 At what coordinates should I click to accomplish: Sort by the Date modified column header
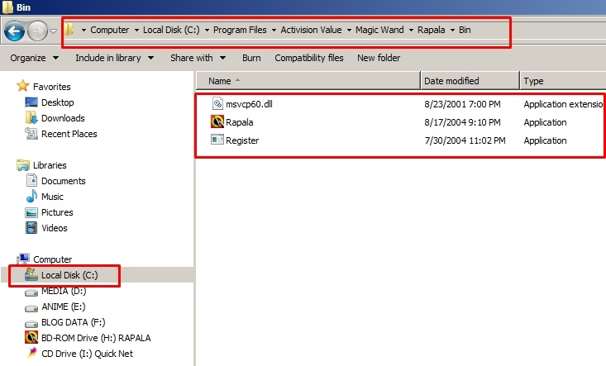tap(470, 81)
